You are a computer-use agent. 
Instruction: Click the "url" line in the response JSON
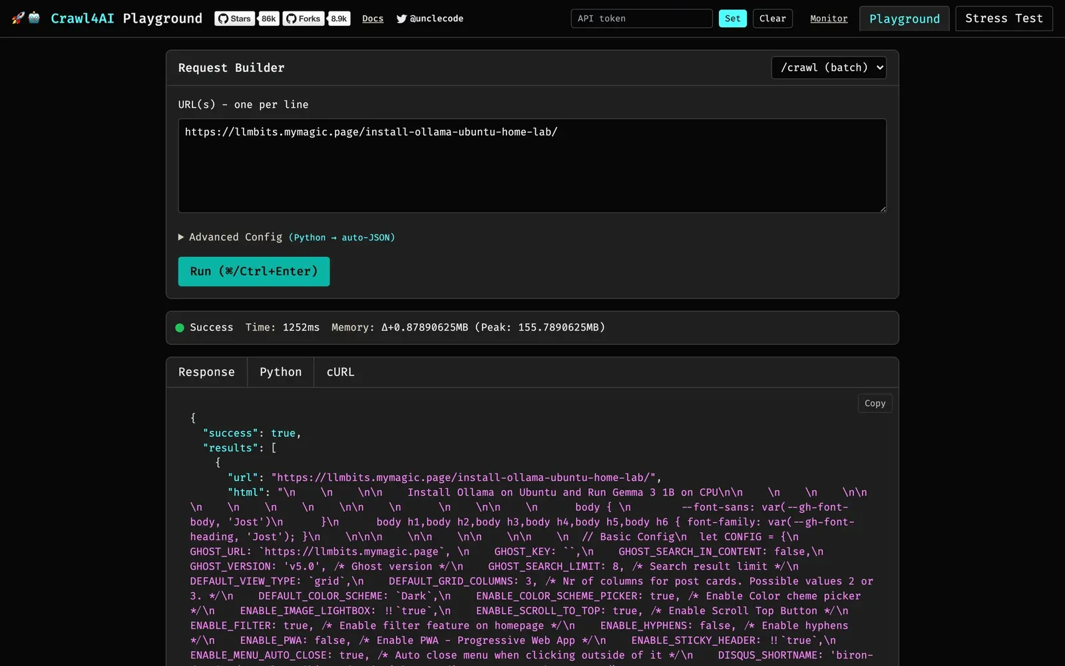pyautogui.click(x=445, y=478)
